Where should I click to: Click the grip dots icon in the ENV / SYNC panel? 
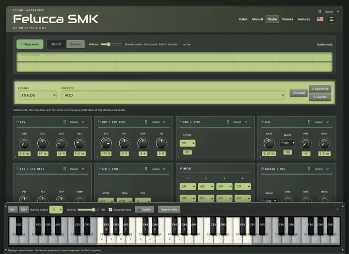[227, 122]
